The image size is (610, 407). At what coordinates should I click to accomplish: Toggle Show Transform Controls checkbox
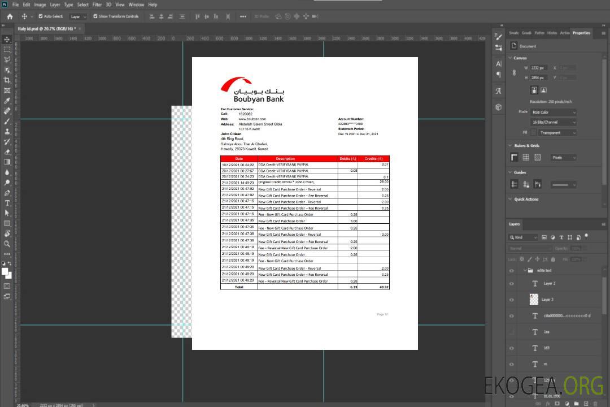coord(95,16)
